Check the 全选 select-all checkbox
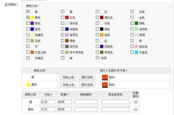This screenshot has height=115, width=174. click(97, 57)
